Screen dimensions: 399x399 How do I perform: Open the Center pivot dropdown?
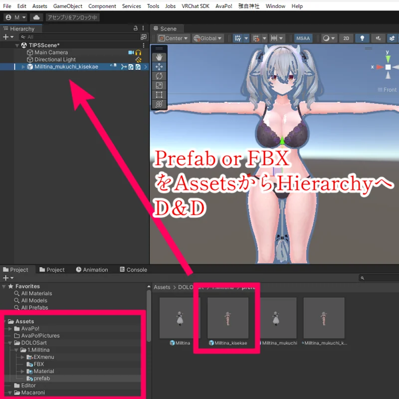click(173, 38)
